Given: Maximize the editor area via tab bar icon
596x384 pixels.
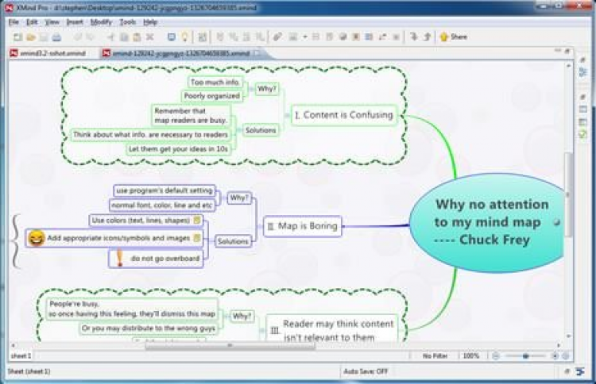Looking at the screenshot, I should [x=567, y=51].
